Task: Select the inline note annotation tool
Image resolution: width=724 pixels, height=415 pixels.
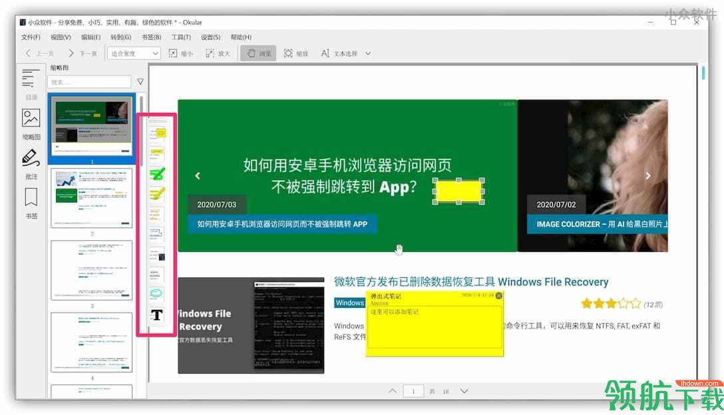Action: tap(157, 154)
